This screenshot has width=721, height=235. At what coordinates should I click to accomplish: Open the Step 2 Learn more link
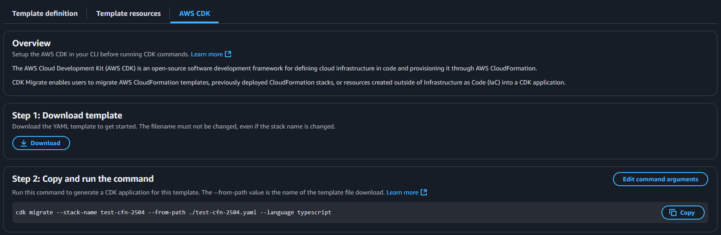[x=402, y=192]
